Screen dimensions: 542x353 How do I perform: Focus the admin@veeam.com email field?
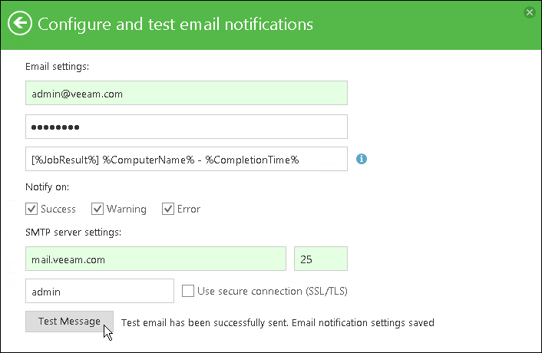(187, 94)
